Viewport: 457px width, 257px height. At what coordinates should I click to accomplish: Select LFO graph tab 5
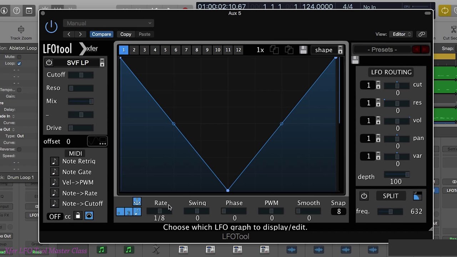[x=165, y=50]
